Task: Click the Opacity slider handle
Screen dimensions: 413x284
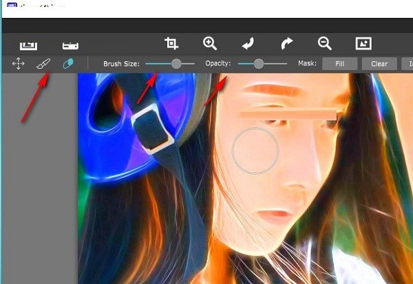Action: pos(259,63)
